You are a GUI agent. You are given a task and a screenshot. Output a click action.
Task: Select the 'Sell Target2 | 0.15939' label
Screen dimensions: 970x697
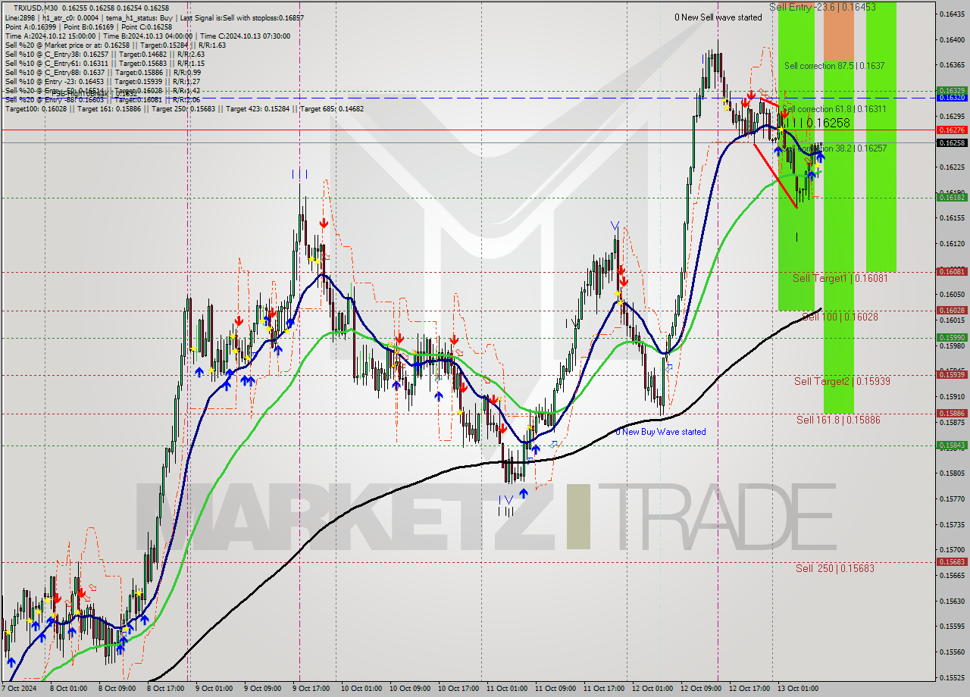(842, 381)
